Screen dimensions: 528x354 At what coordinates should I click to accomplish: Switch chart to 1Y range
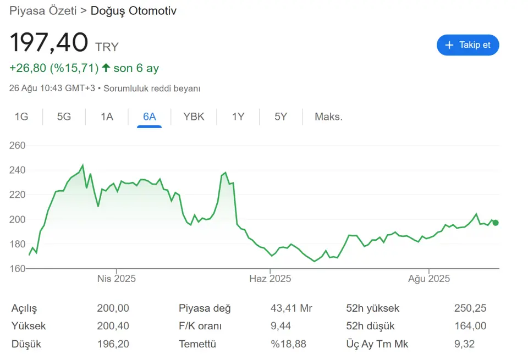[x=238, y=117]
